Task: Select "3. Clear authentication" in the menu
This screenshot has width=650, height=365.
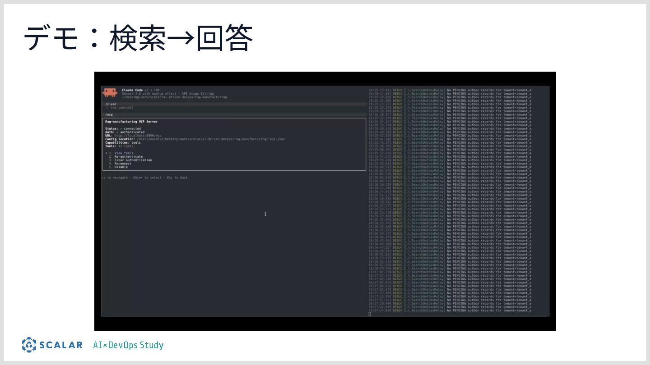Action: [x=130, y=160]
